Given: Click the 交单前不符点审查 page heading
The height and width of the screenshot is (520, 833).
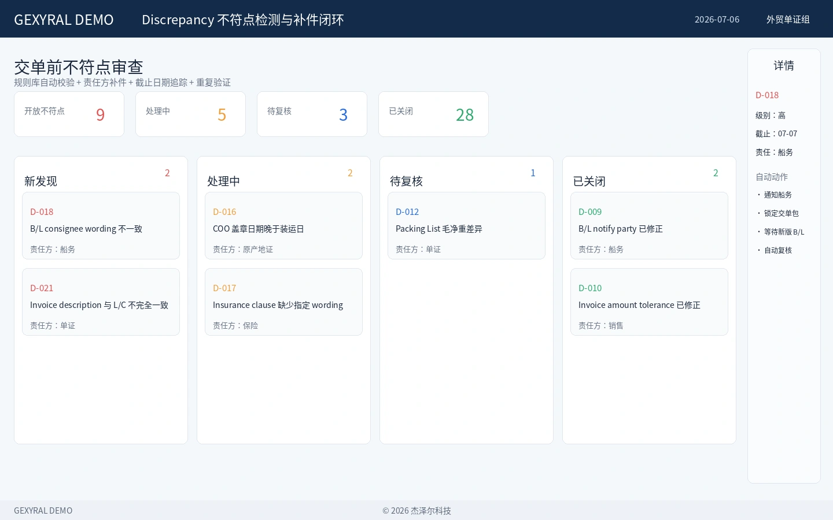Looking at the screenshot, I should (x=79, y=67).
